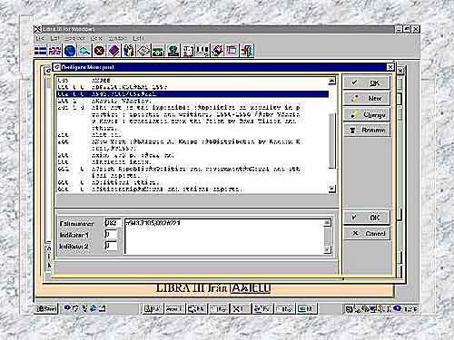
Task: Open the purple book toolbar icon
Action: click(113, 51)
